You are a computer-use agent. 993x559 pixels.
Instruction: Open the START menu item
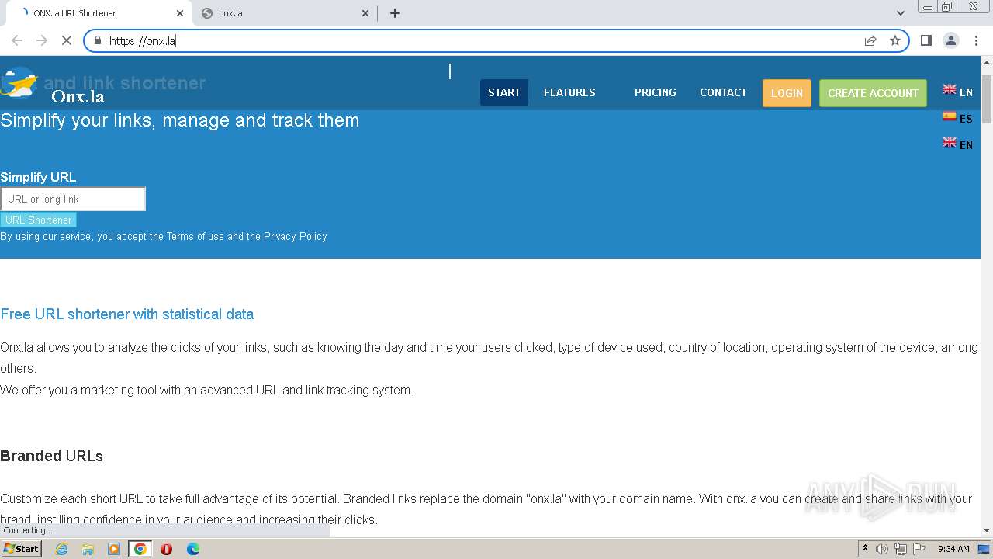coord(504,92)
